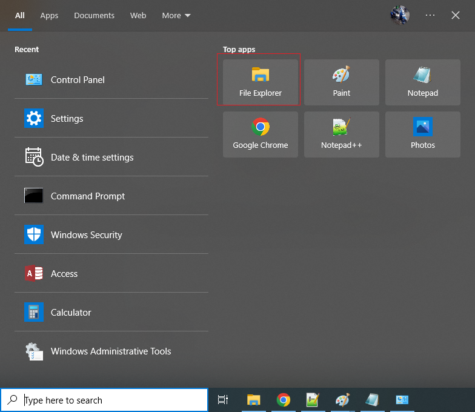Click the user account profile picture

pyautogui.click(x=400, y=15)
